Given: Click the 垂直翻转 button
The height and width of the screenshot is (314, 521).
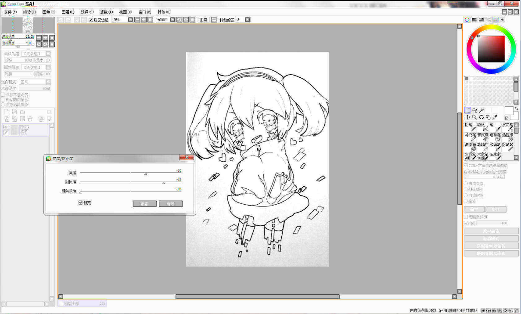Looking at the screenshot, I should point(491,239).
